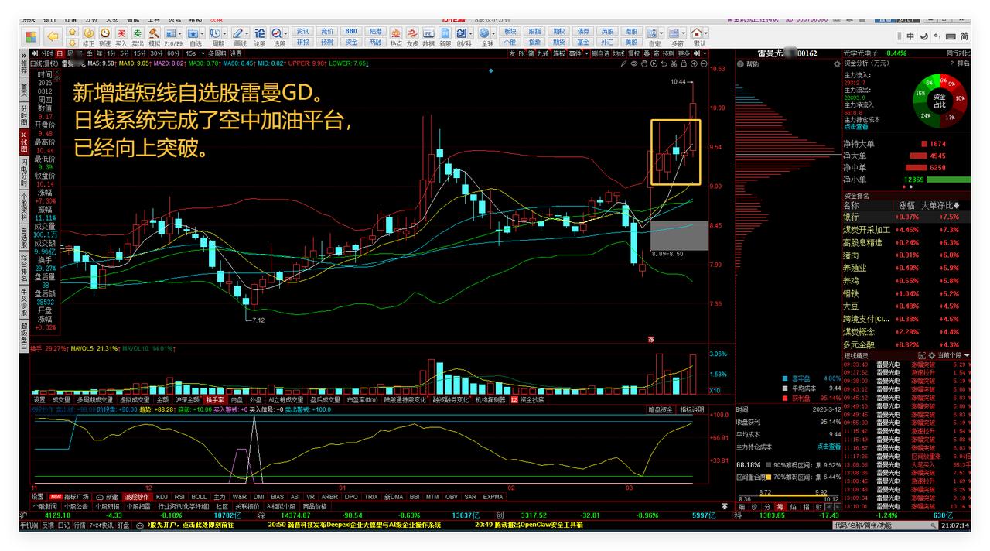Open the dropdown arrow beside 自选 icon
The width and height of the screenshot is (990, 551).
pos(203,34)
